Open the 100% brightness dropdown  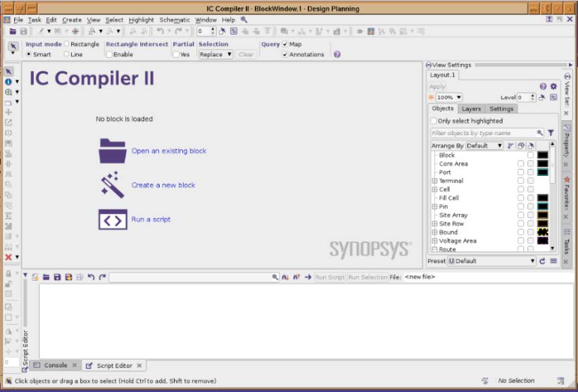pyautogui.click(x=449, y=98)
